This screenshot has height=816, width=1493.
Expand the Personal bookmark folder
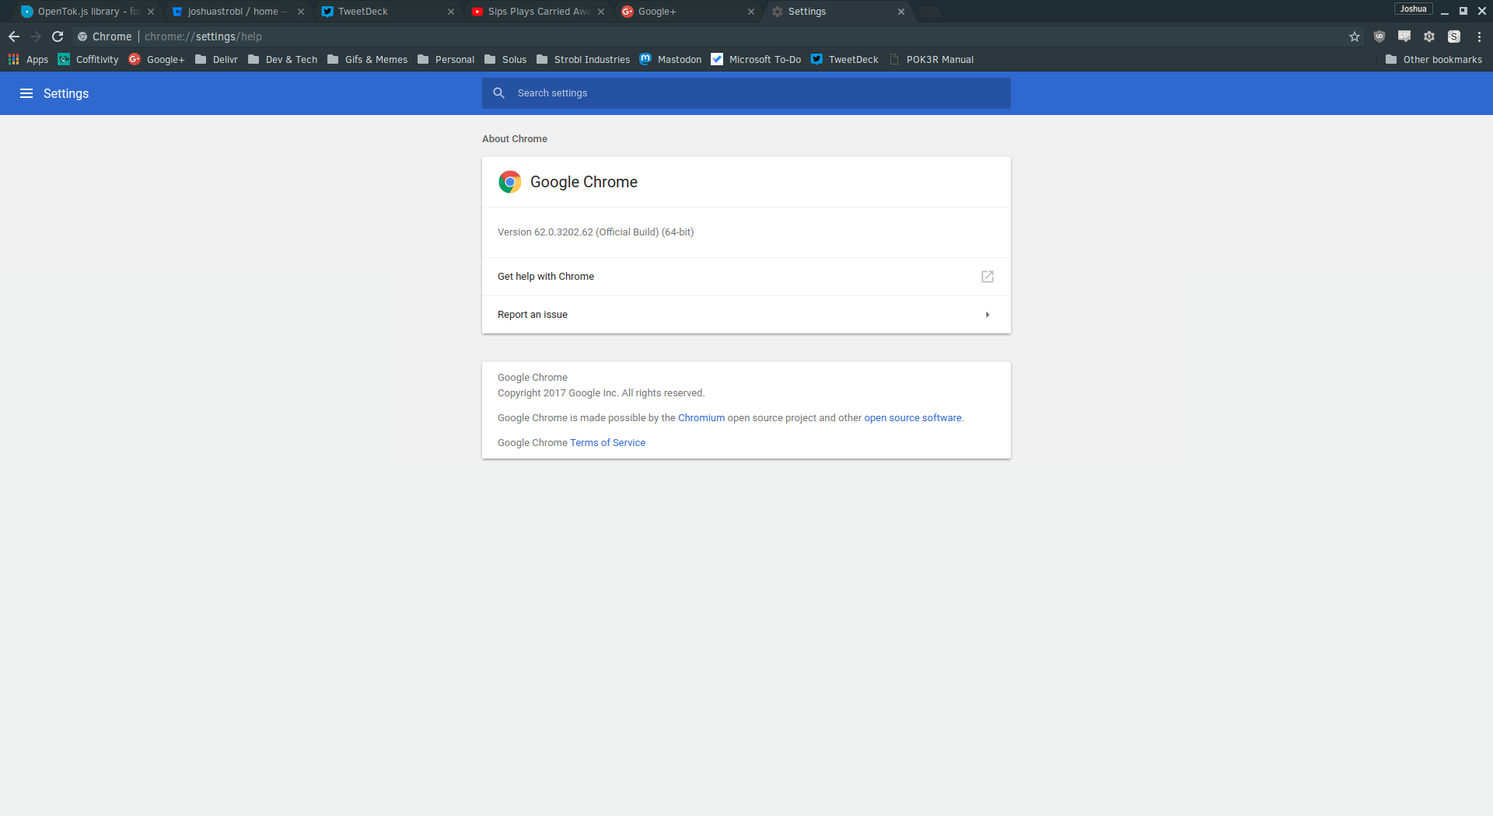point(446,60)
